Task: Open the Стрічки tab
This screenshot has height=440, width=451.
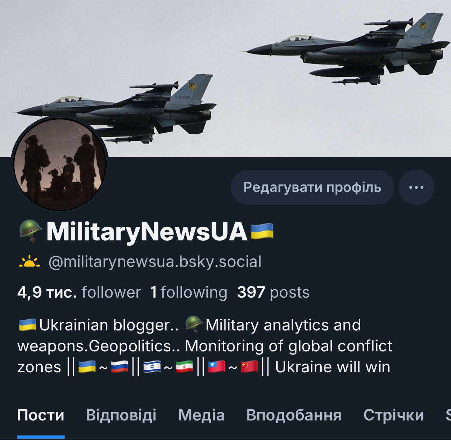Action: click(394, 415)
